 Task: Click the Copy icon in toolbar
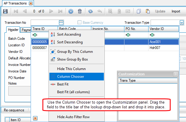coord(139,12)
